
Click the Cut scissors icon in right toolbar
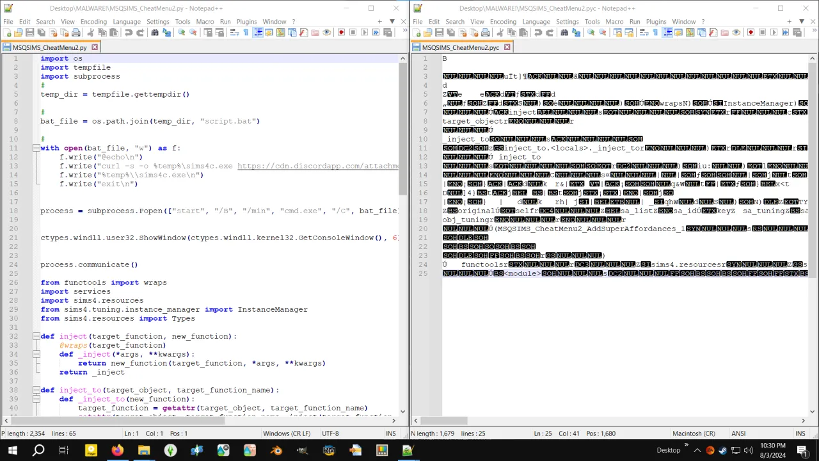point(500,33)
